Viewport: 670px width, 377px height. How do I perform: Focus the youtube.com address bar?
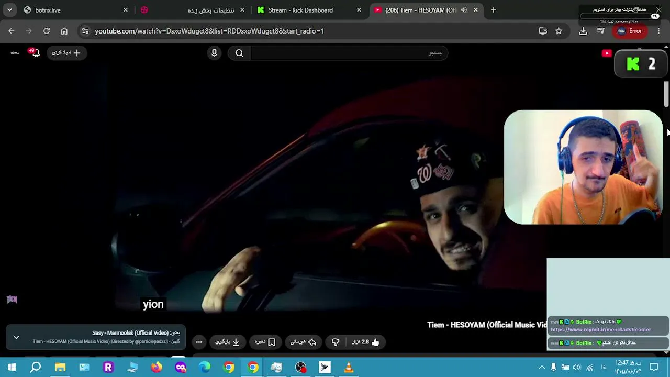(314, 31)
